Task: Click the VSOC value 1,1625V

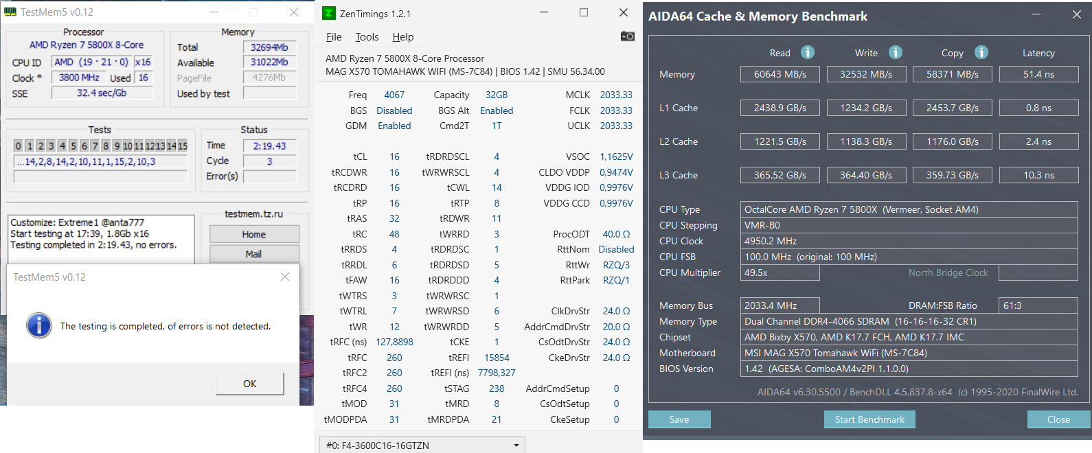Action: (616, 156)
